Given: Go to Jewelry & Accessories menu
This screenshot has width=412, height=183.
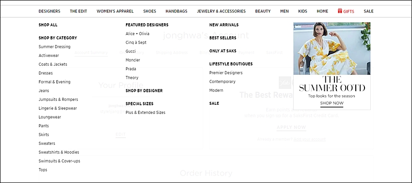Looking at the screenshot, I should (x=221, y=11).
